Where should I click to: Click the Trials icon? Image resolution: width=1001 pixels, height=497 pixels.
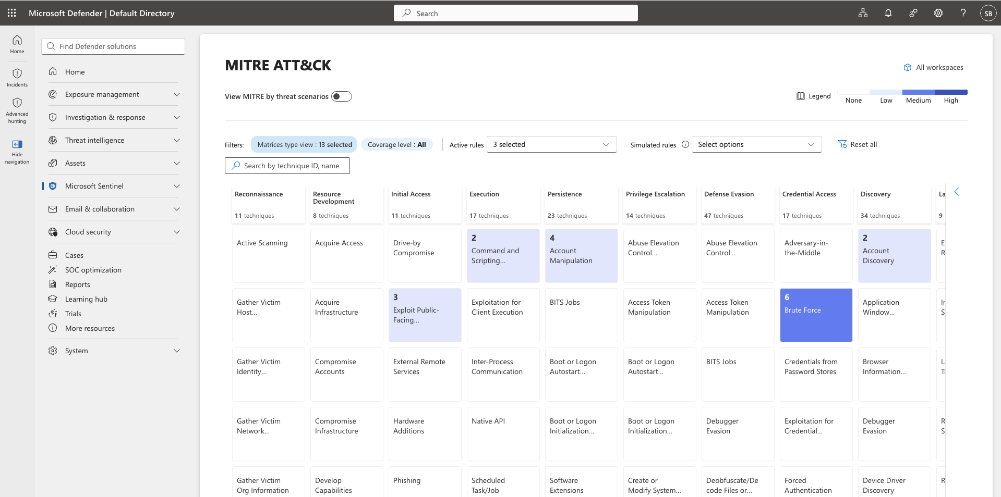click(x=53, y=314)
